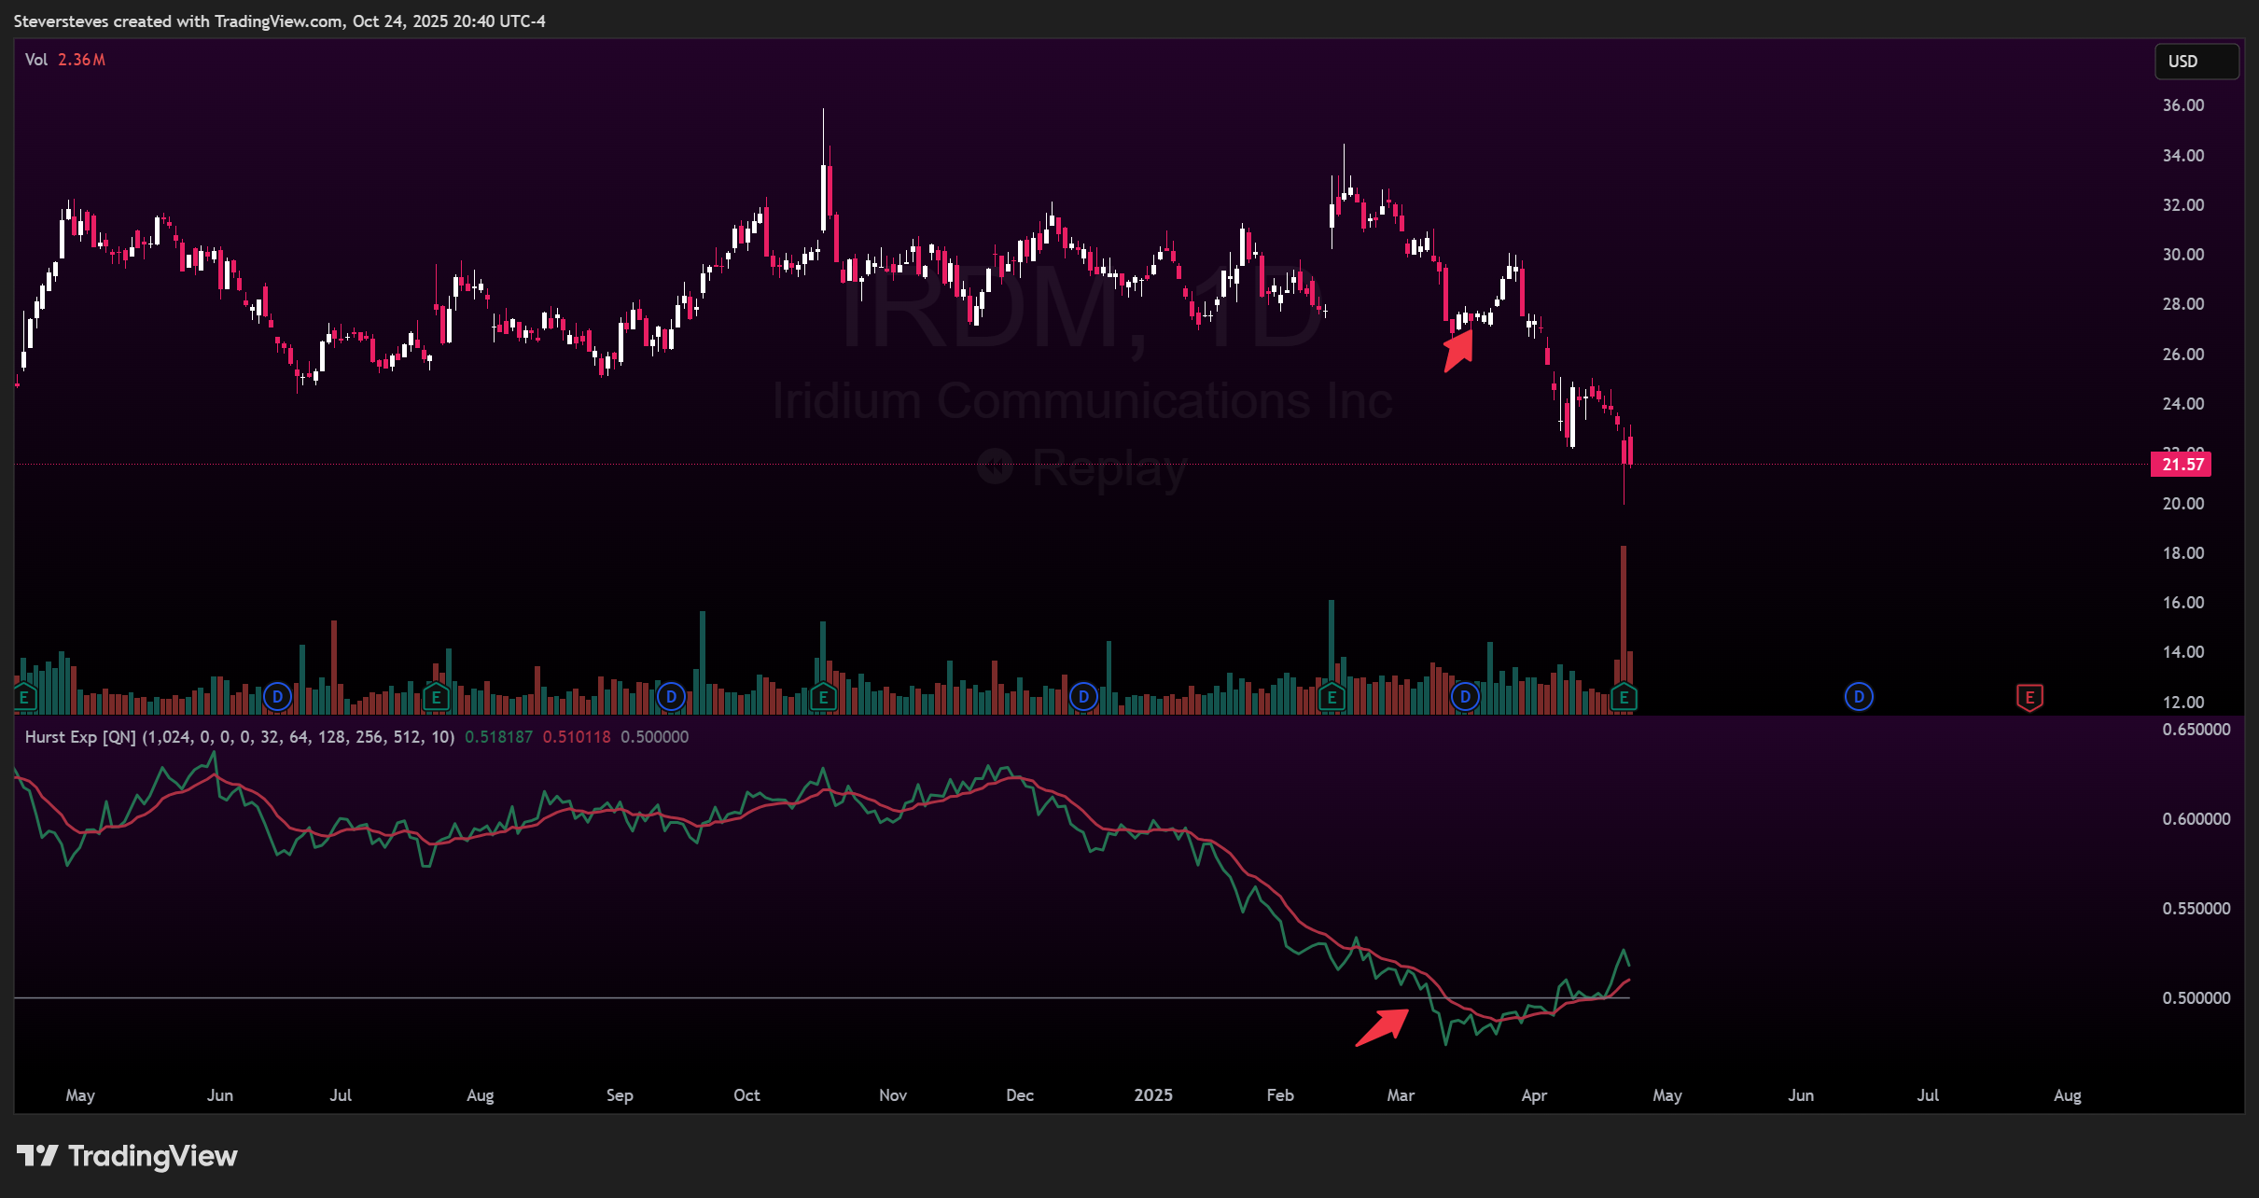Click the volume value 2.36M
2259x1198 pixels.
81,60
